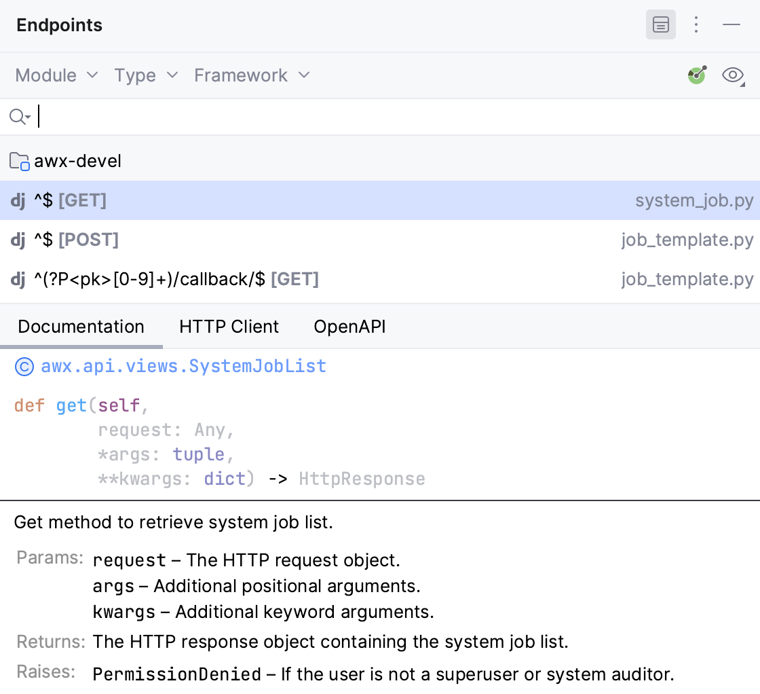This screenshot has height=694, width=760.
Task: Click the dj icon of ^$ [GET]
Action: click(x=18, y=200)
